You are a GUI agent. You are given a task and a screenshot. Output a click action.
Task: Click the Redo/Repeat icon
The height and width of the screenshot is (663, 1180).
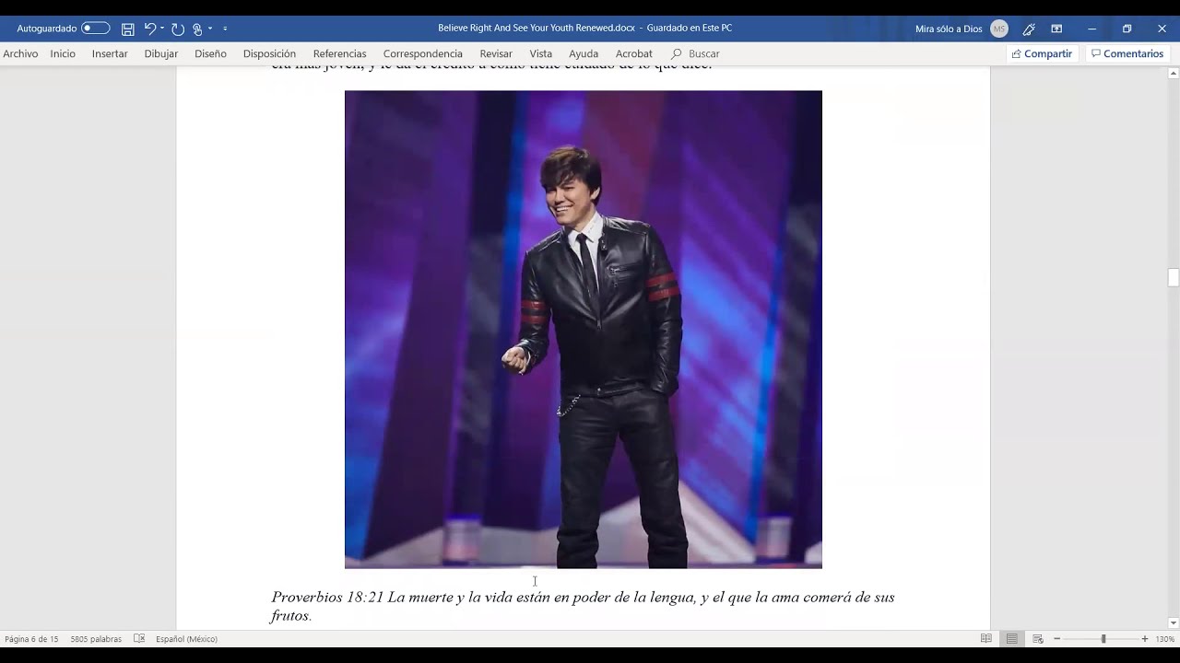178,29
